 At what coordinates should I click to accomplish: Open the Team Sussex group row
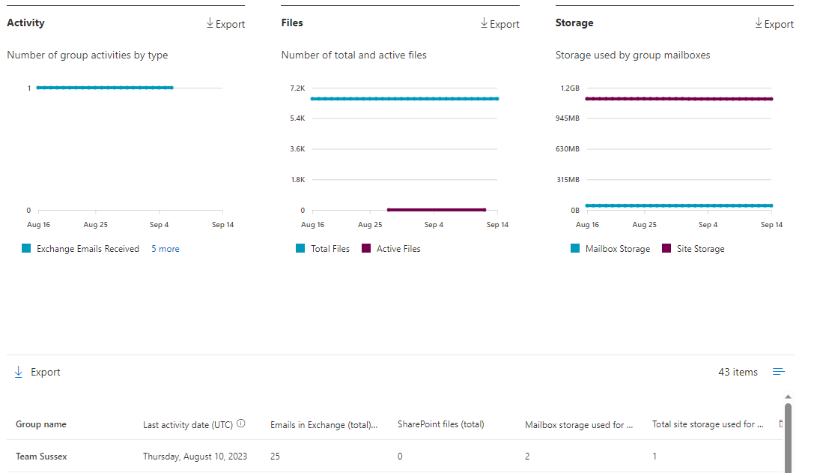point(46,456)
